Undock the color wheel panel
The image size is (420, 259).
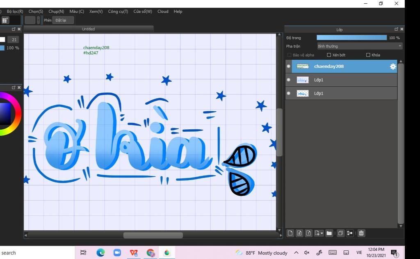(14, 88)
